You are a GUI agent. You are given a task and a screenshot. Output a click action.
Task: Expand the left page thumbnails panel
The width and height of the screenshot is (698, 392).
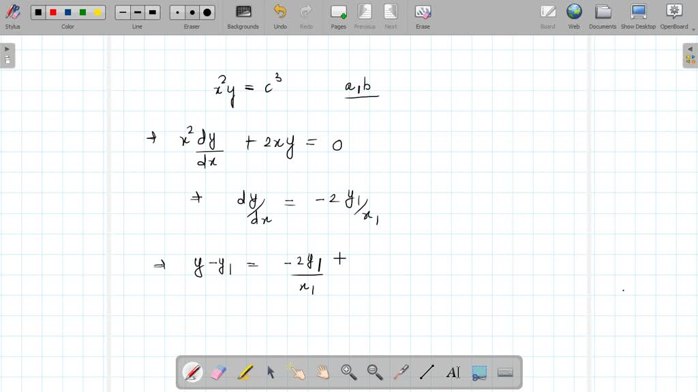(x=7, y=55)
